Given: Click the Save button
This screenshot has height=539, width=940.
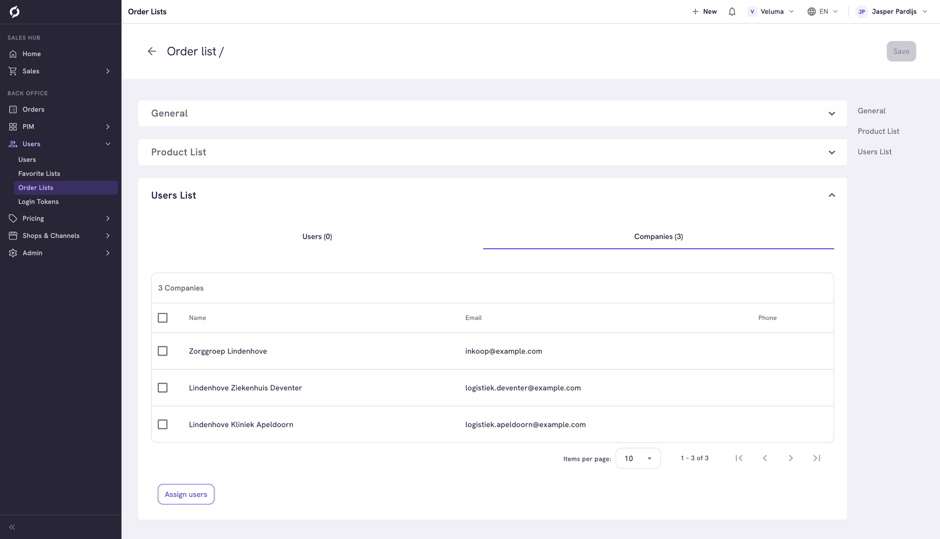Looking at the screenshot, I should [x=901, y=51].
